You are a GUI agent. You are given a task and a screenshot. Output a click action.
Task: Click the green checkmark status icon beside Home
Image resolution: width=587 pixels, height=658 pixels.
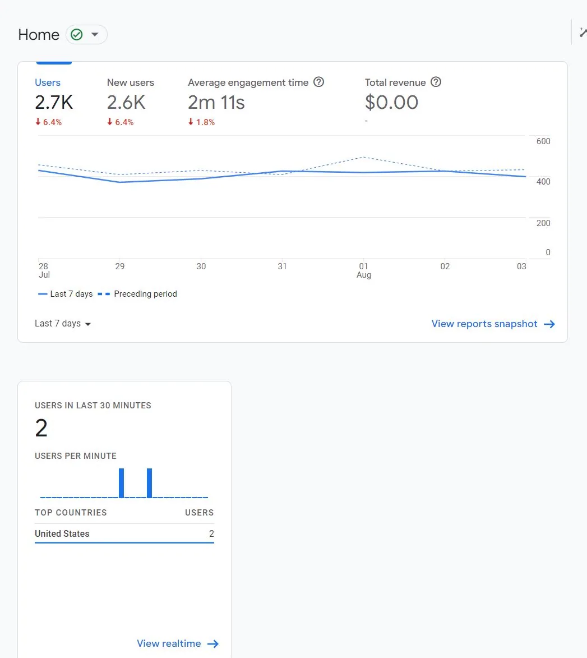(x=77, y=34)
